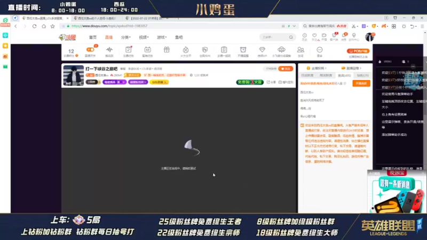The height and width of the screenshot is (240, 427).
Task: Reload the page with the refresh icon
Action: 34,26
